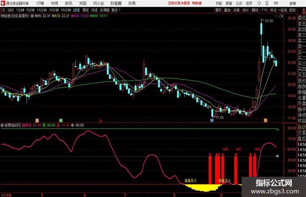Viewport: 306px width, 197px height.
Task: Open the 交易 menu
Action: point(132,3)
